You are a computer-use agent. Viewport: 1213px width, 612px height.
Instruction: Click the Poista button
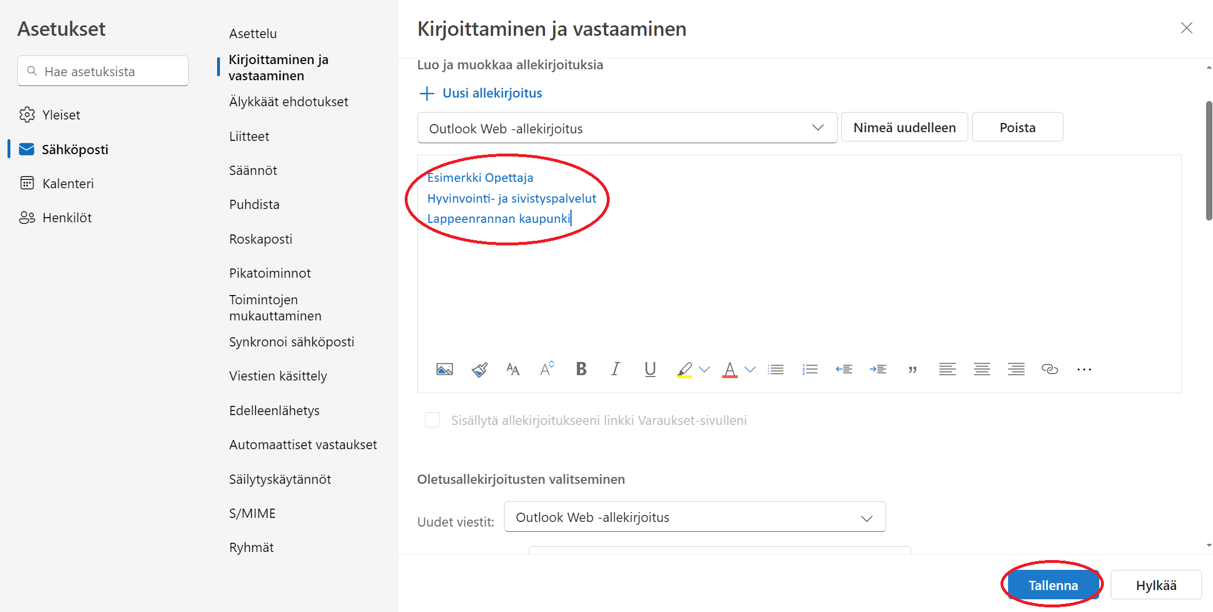1017,127
